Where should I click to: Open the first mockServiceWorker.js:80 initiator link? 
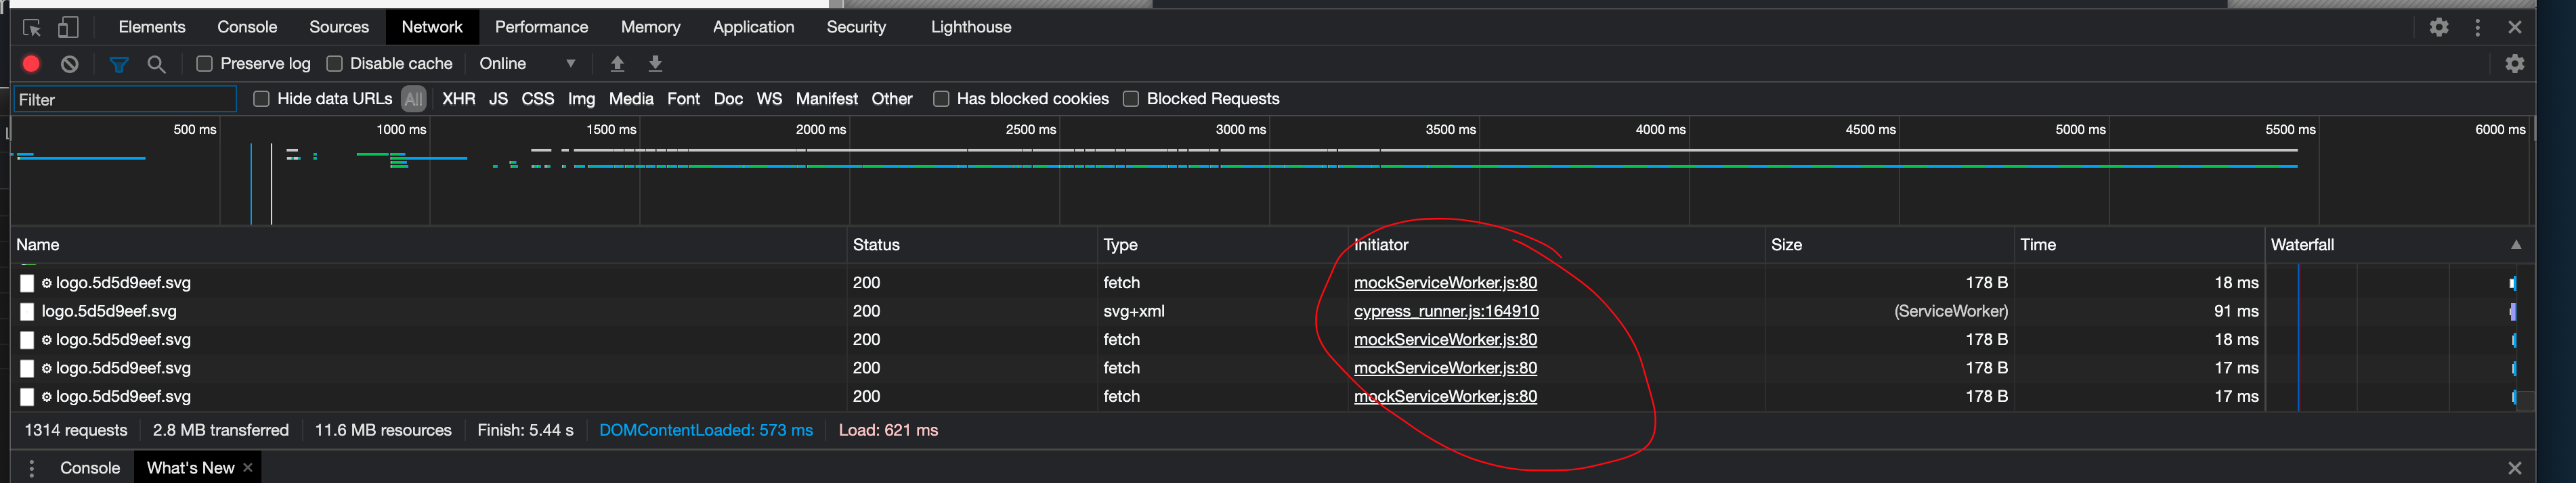pos(1445,282)
